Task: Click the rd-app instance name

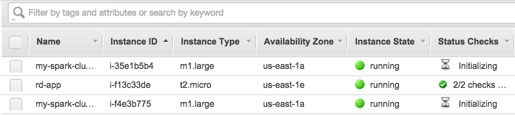Action: click(48, 85)
